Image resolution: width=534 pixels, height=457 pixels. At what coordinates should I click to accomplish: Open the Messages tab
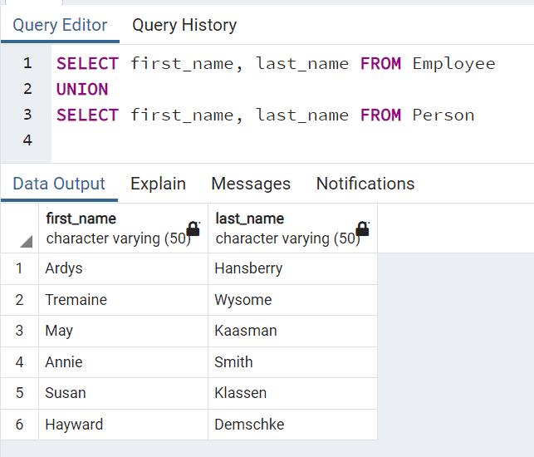(x=251, y=184)
